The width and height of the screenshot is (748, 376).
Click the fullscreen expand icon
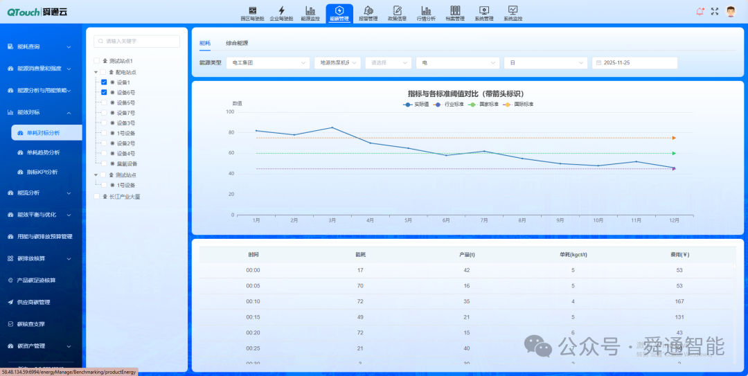715,11
